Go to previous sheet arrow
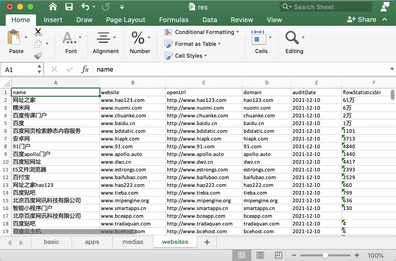 pyautogui.click(x=10, y=242)
